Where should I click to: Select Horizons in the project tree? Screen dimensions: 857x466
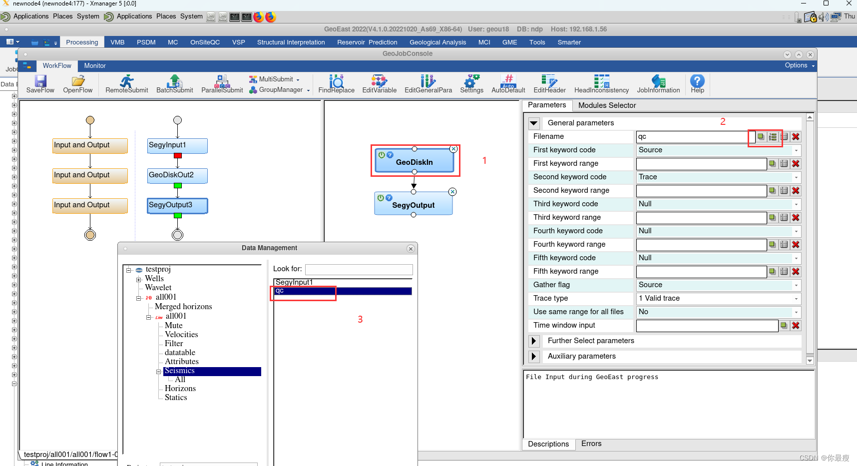coord(180,389)
